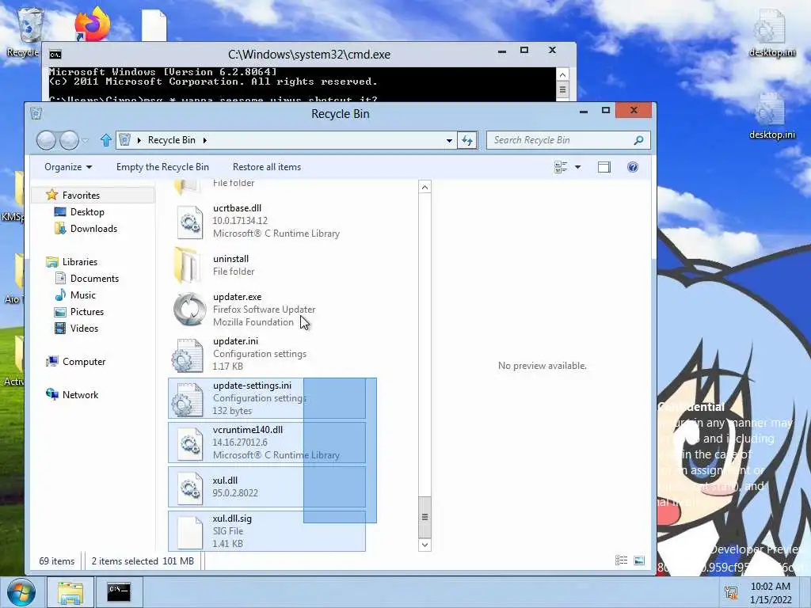Click scroll up arrow of file list
Image resolution: width=811 pixels, height=608 pixels.
pyautogui.click(x=425, y=187)
